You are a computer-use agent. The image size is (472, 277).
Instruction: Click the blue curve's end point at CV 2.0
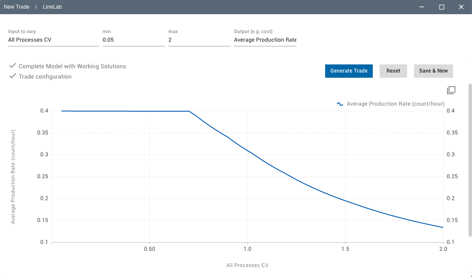click(443, 227)
